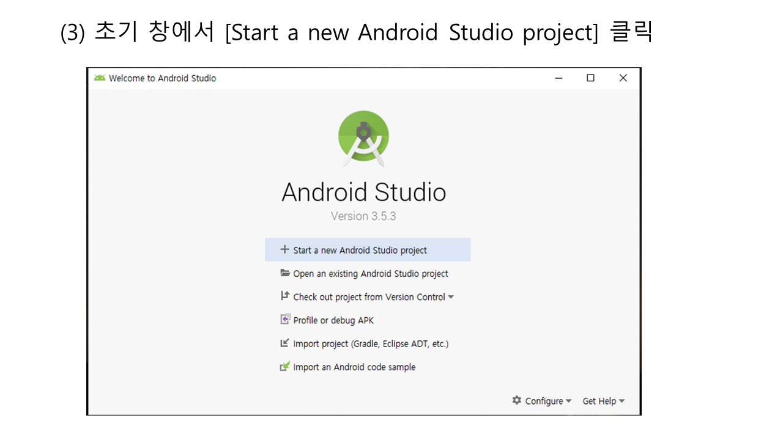
Task: Click the large Android Studio compass logo
Action: tap(363, 138)
